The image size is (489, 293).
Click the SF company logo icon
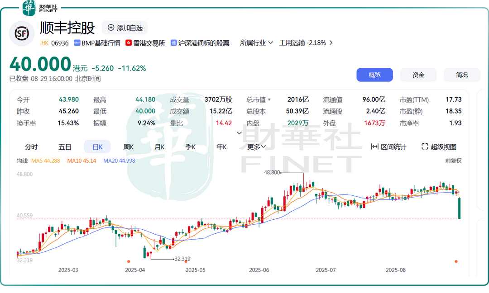point(22,33)
